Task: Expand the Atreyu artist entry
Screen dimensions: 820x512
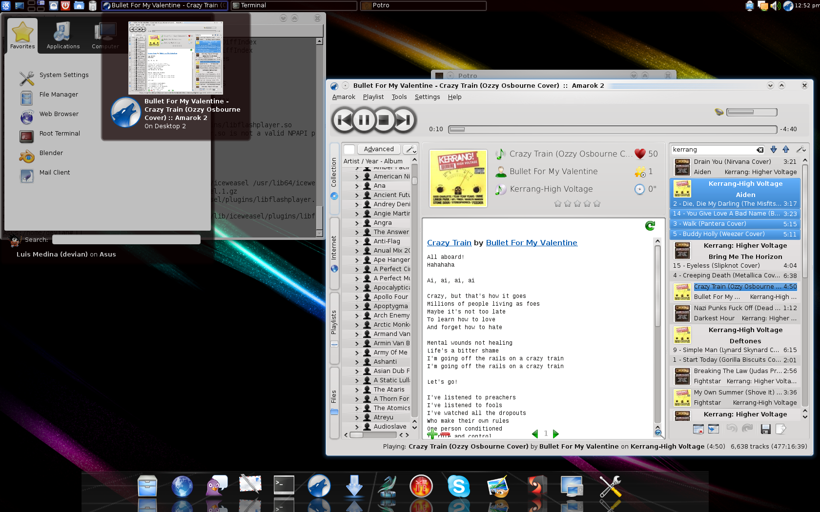Action: 357,417
